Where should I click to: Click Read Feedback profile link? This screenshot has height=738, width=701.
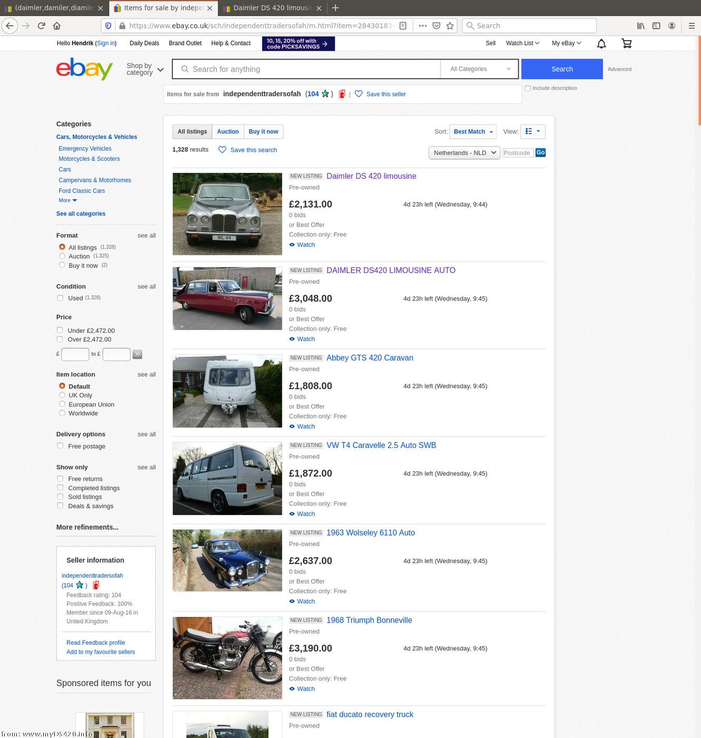click(x=95, y=643)
